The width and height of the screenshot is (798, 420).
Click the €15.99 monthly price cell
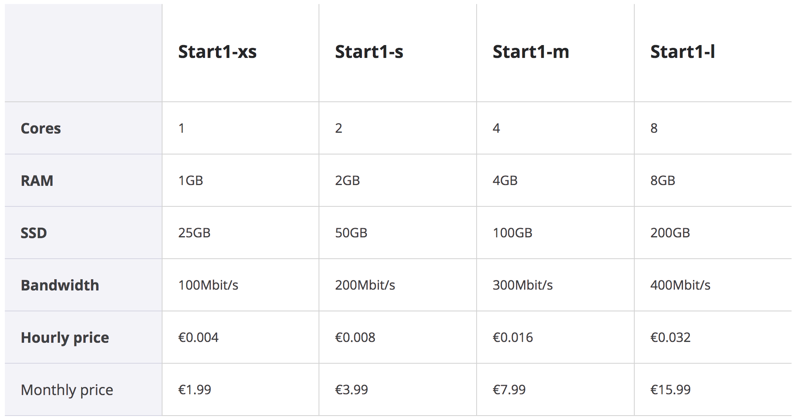pos(670,390)
